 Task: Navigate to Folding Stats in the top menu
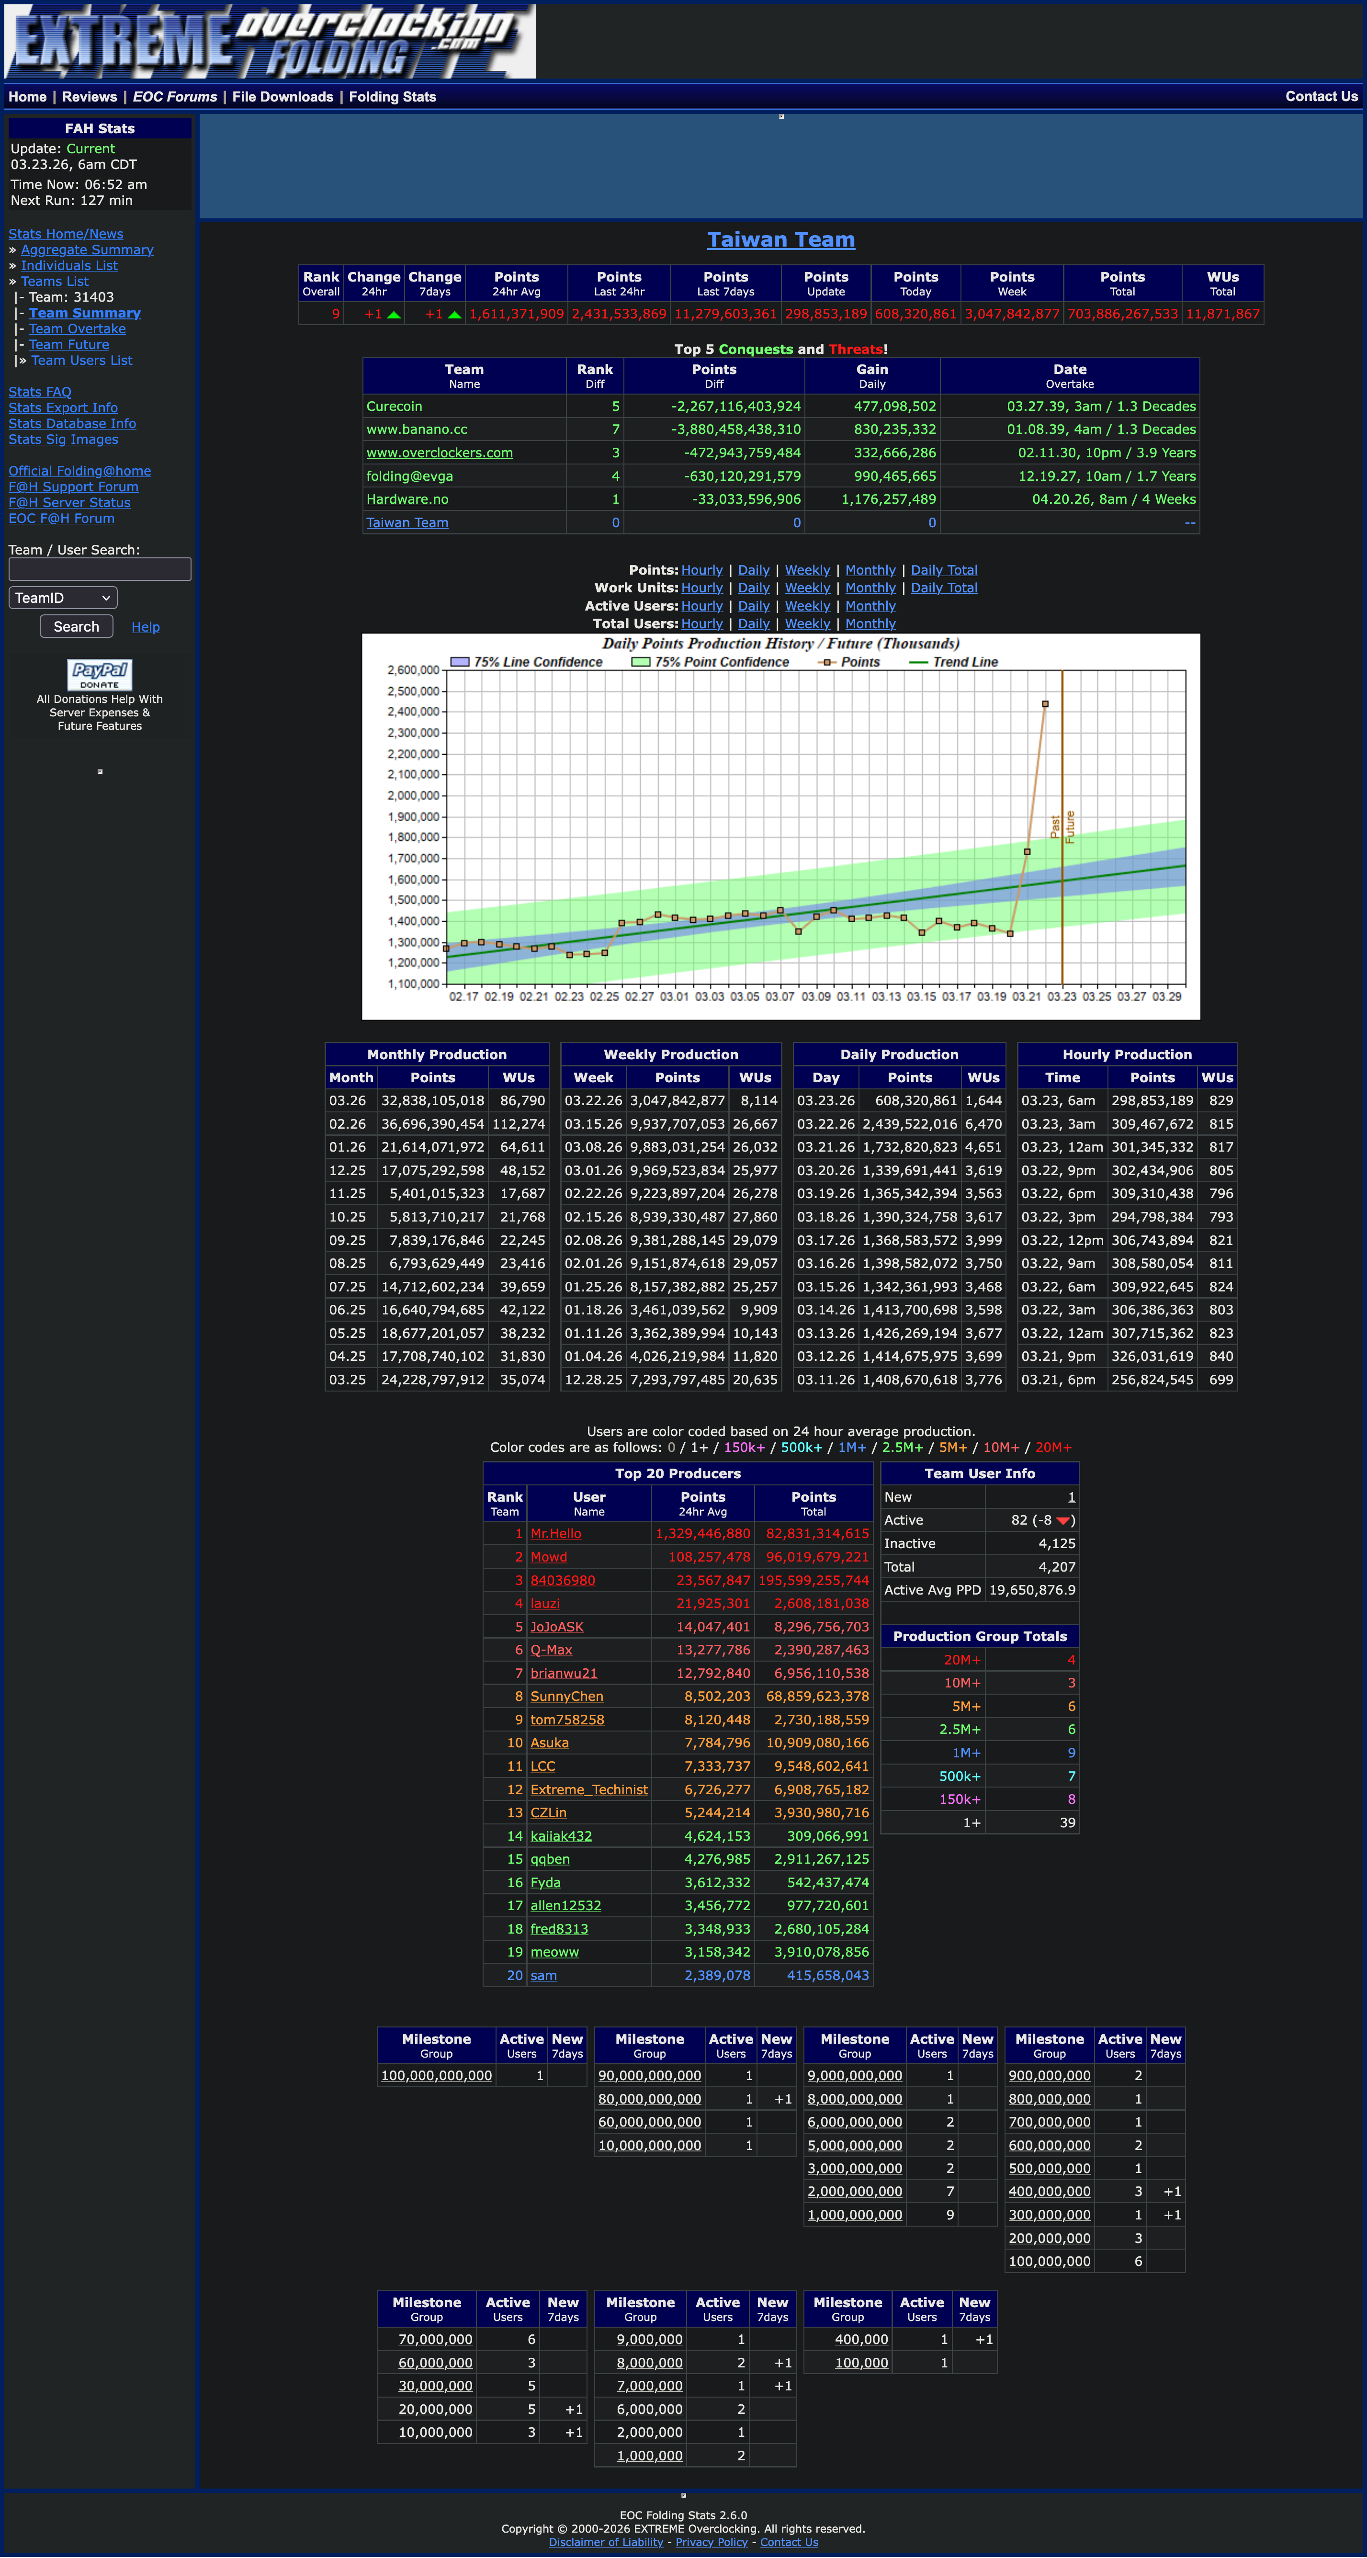coord(393,96)
